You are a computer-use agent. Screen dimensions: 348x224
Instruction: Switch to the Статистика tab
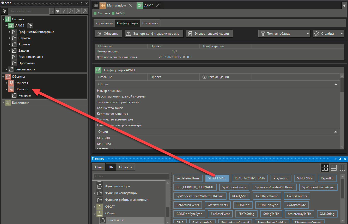point(150,23)
